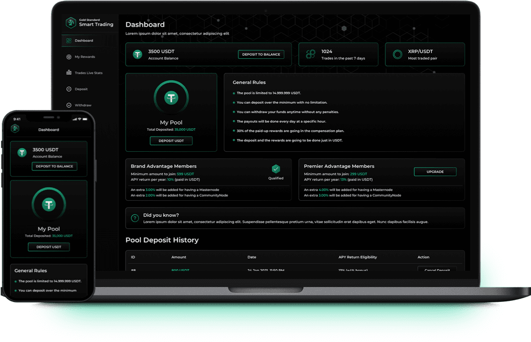
Task: Click DEPOSIT TO BALANCE button on the phone
Action: tap(55, 166)
